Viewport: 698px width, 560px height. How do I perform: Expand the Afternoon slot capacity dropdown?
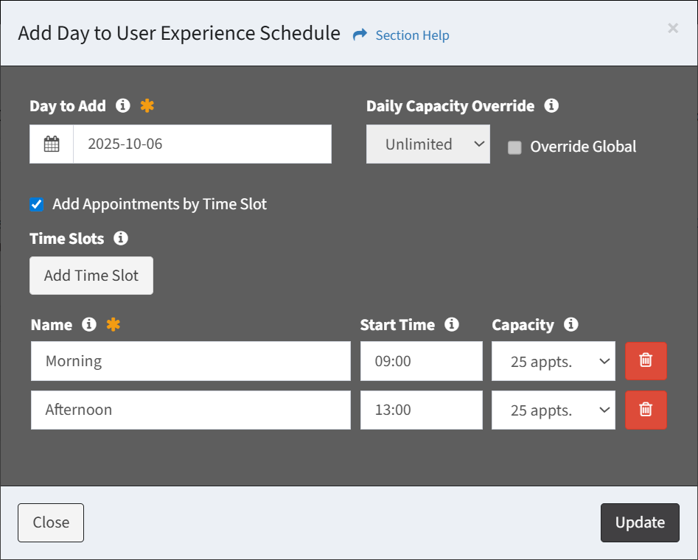553,410
